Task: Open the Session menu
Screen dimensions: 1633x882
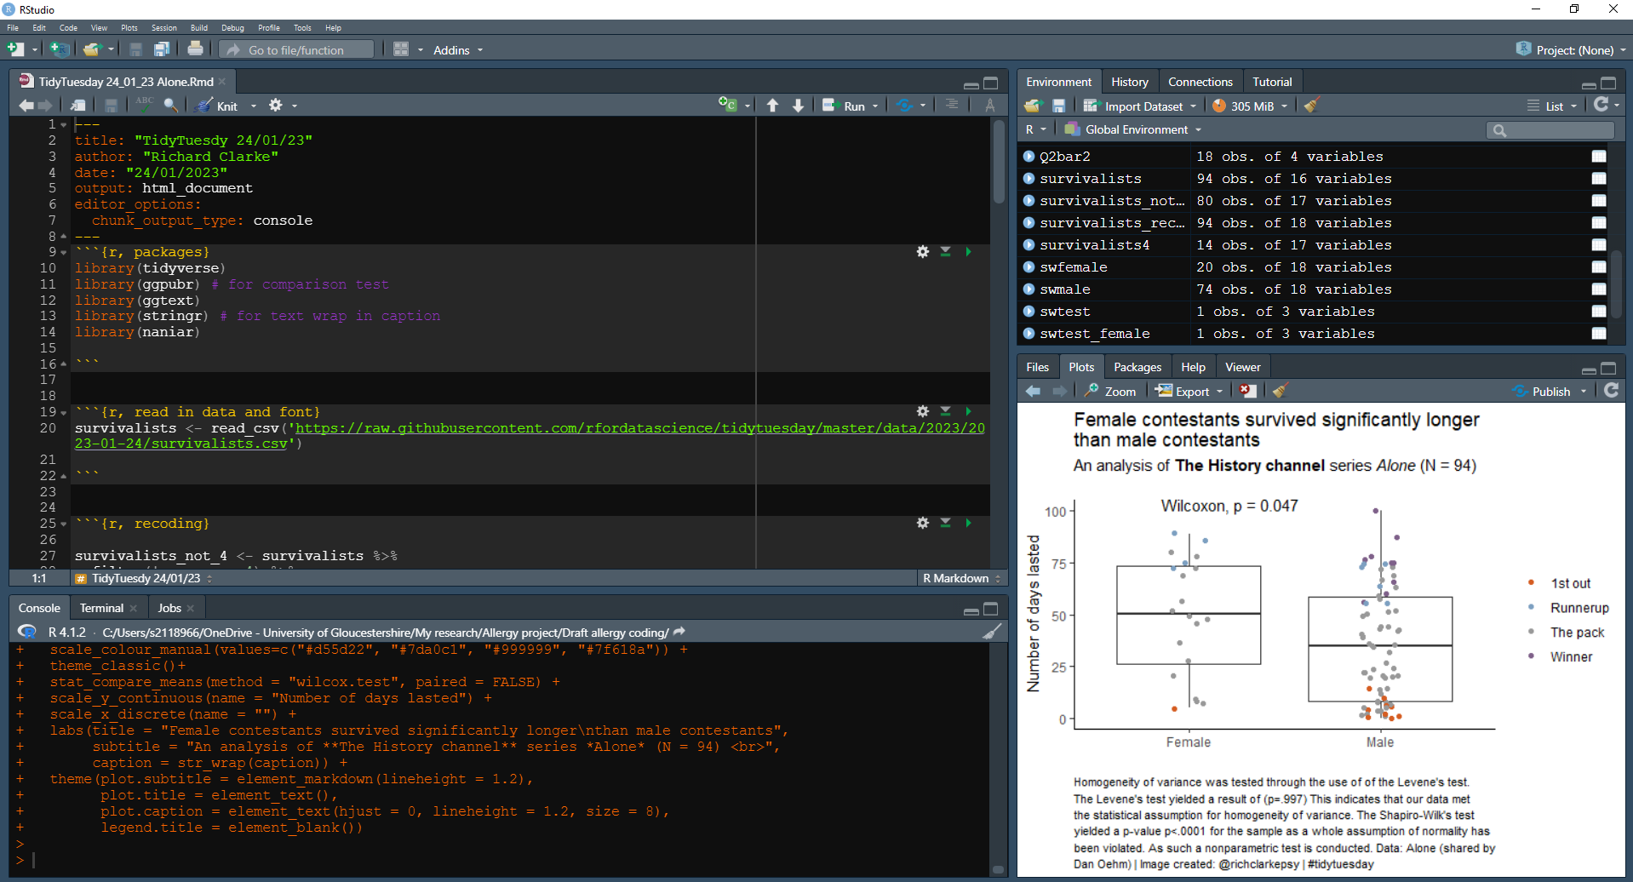Action: click(x=163, y=28)
